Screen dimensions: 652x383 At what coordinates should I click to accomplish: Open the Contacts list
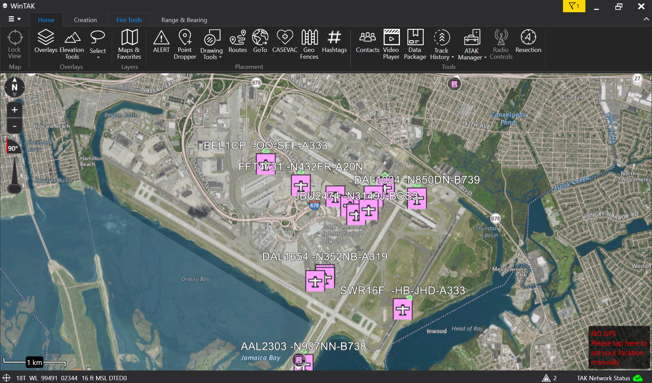368,41
